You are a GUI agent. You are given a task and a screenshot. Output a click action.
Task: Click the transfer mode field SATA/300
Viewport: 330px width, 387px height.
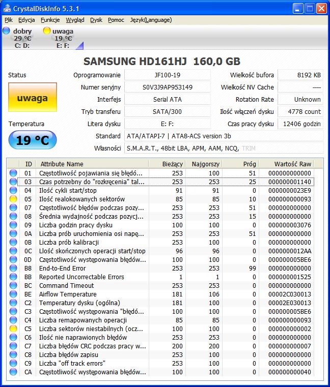coord(168,111)
